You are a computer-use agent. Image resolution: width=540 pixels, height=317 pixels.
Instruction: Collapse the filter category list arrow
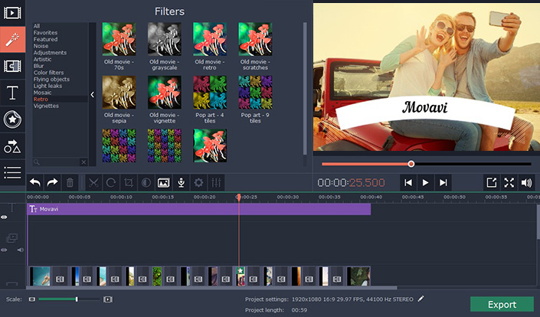click(x=92, y=94)
